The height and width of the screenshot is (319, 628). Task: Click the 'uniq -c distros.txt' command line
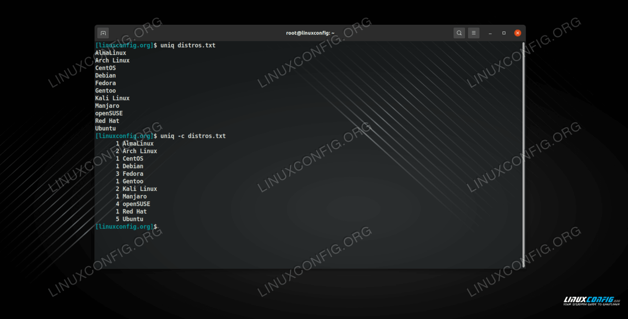pyautogui.click(x=193, y=136)
